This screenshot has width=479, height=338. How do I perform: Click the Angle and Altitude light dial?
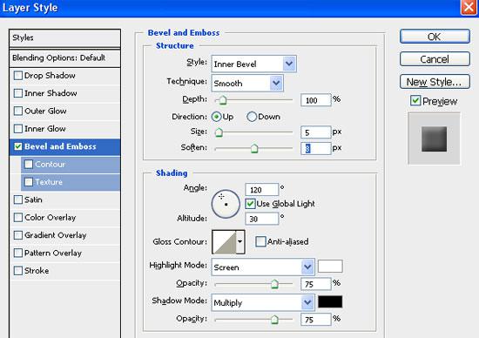(x=226, y=204)
